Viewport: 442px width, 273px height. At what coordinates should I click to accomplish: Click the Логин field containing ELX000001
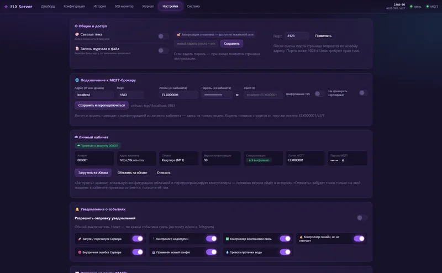pos(178,95)
